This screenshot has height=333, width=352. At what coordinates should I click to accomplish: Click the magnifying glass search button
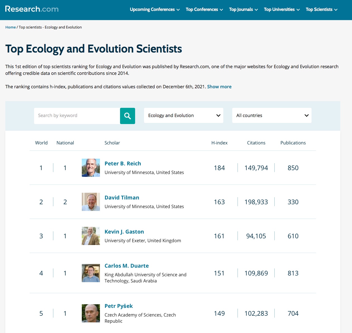point(128,116)
